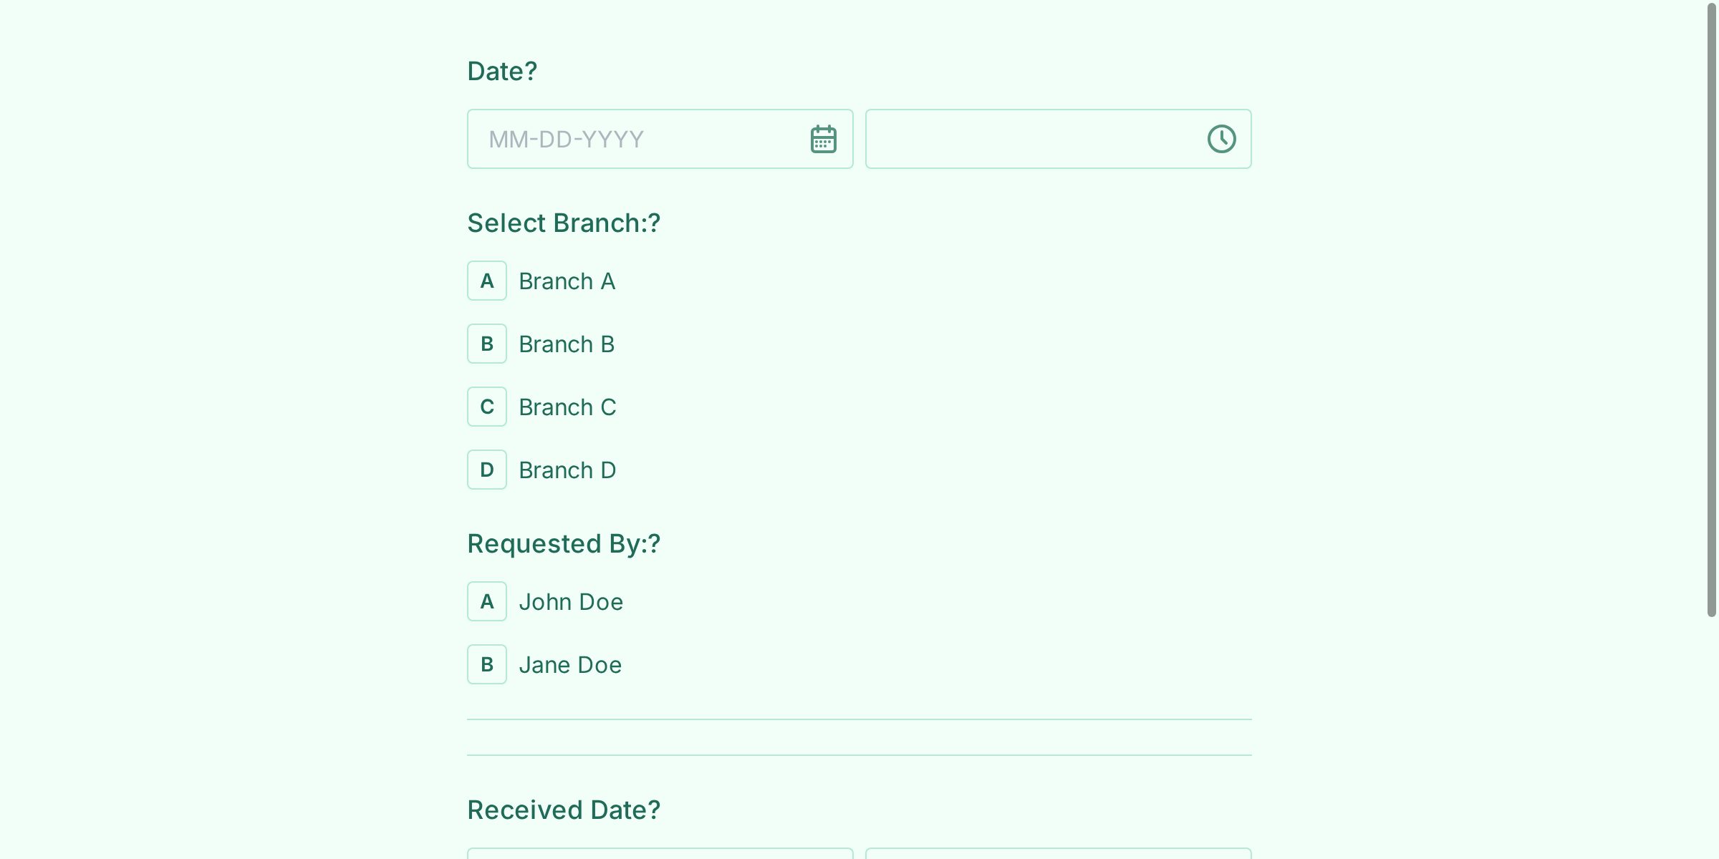Viewport: 1719px width, 859px height.
Task: Choose Jane Doe under Requested By
Action: [x=569, y=664]
